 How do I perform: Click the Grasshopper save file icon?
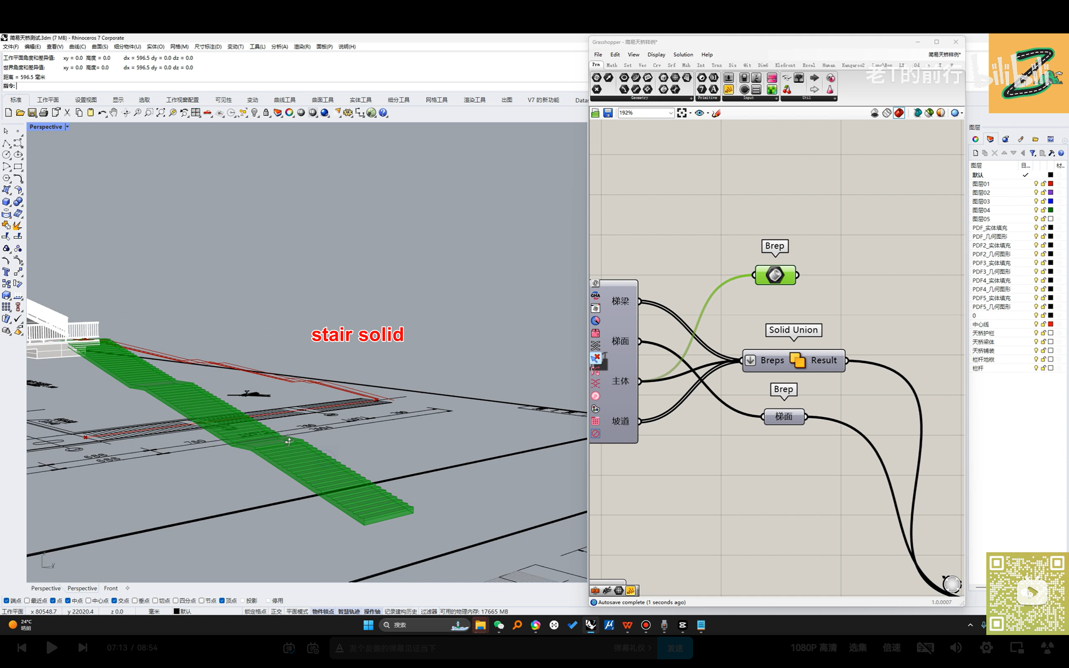click(608, 113)
